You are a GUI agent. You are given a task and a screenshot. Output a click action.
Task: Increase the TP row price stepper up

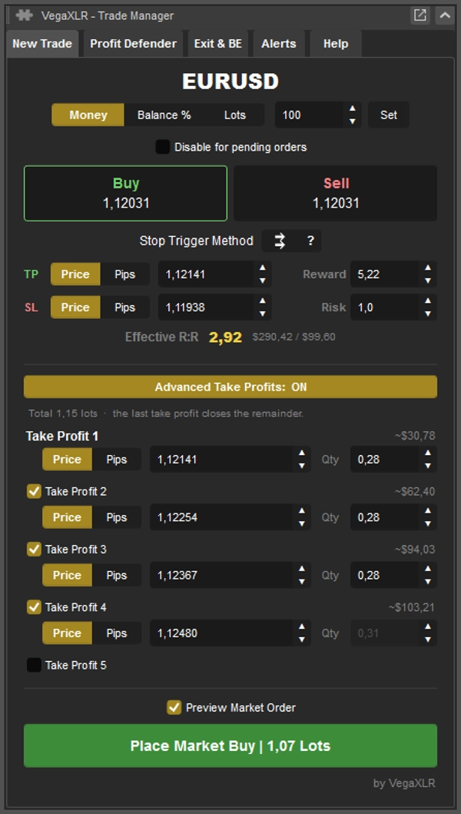(x=263, y=267)
